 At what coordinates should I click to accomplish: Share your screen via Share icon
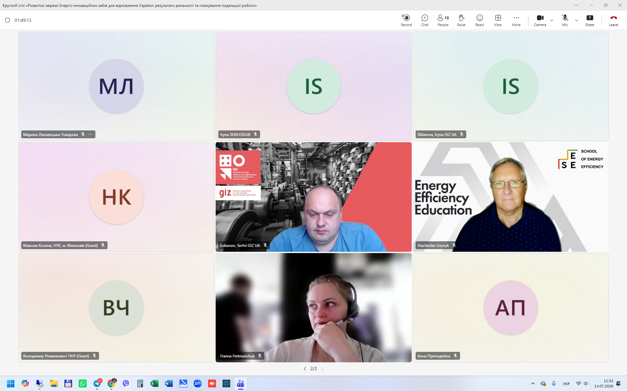(x=589, y=20)
